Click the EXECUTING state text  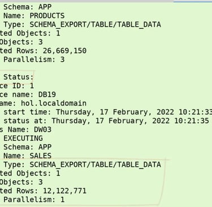click(x=23, y=139)
